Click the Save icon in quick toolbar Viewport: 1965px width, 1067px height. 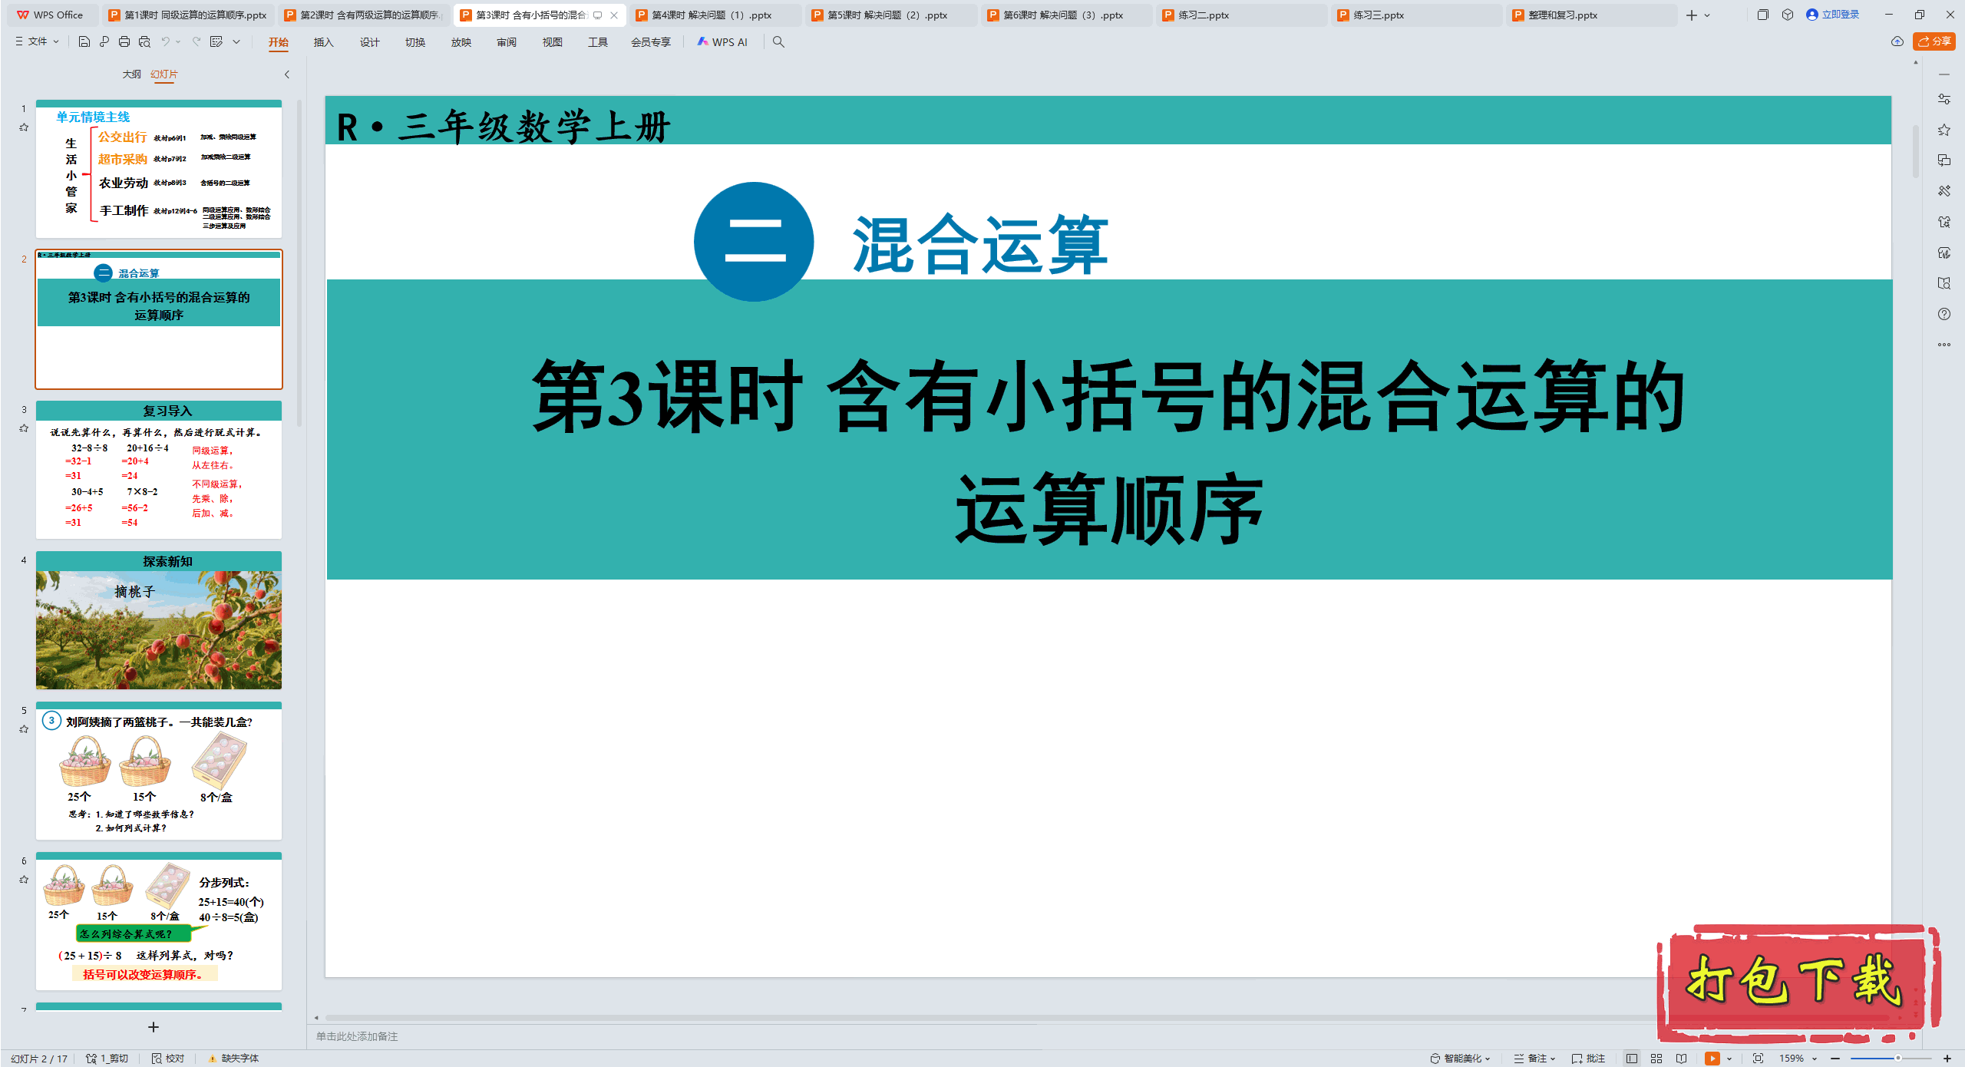coord(84,41)
